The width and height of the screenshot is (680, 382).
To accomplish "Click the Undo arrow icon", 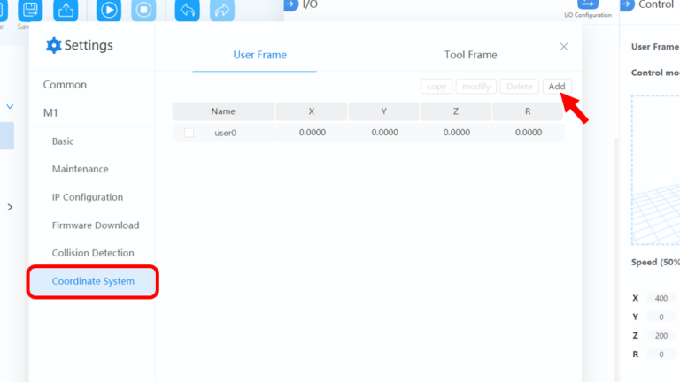I will (x=188, y=10).
